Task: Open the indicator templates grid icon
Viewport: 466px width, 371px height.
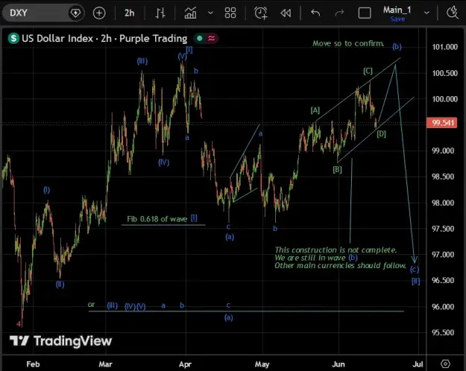Action: click(230, 13)
